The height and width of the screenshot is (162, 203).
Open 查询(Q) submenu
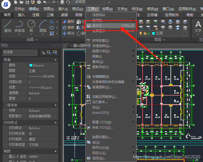tap(111, 62)
